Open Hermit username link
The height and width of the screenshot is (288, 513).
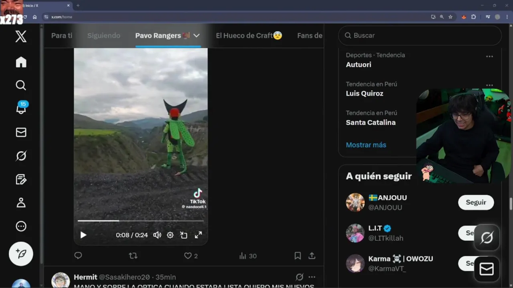[x=124, y=277]
